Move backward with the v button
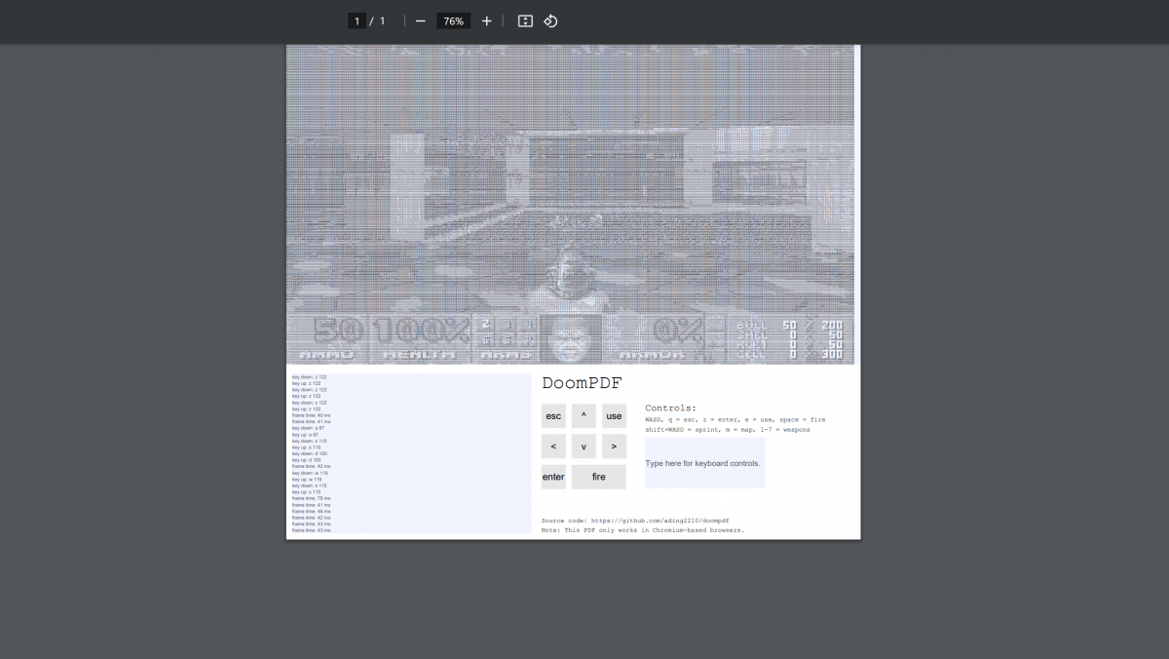Image resolution: width=1169 pixels, height=659 pixels. pos(584,446)
